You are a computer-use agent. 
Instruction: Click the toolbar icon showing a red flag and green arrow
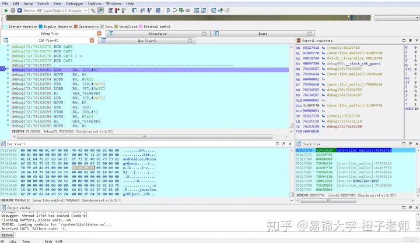[117, 10]
